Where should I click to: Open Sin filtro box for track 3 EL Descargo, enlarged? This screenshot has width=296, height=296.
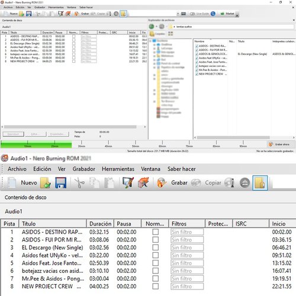click(187, 247)
